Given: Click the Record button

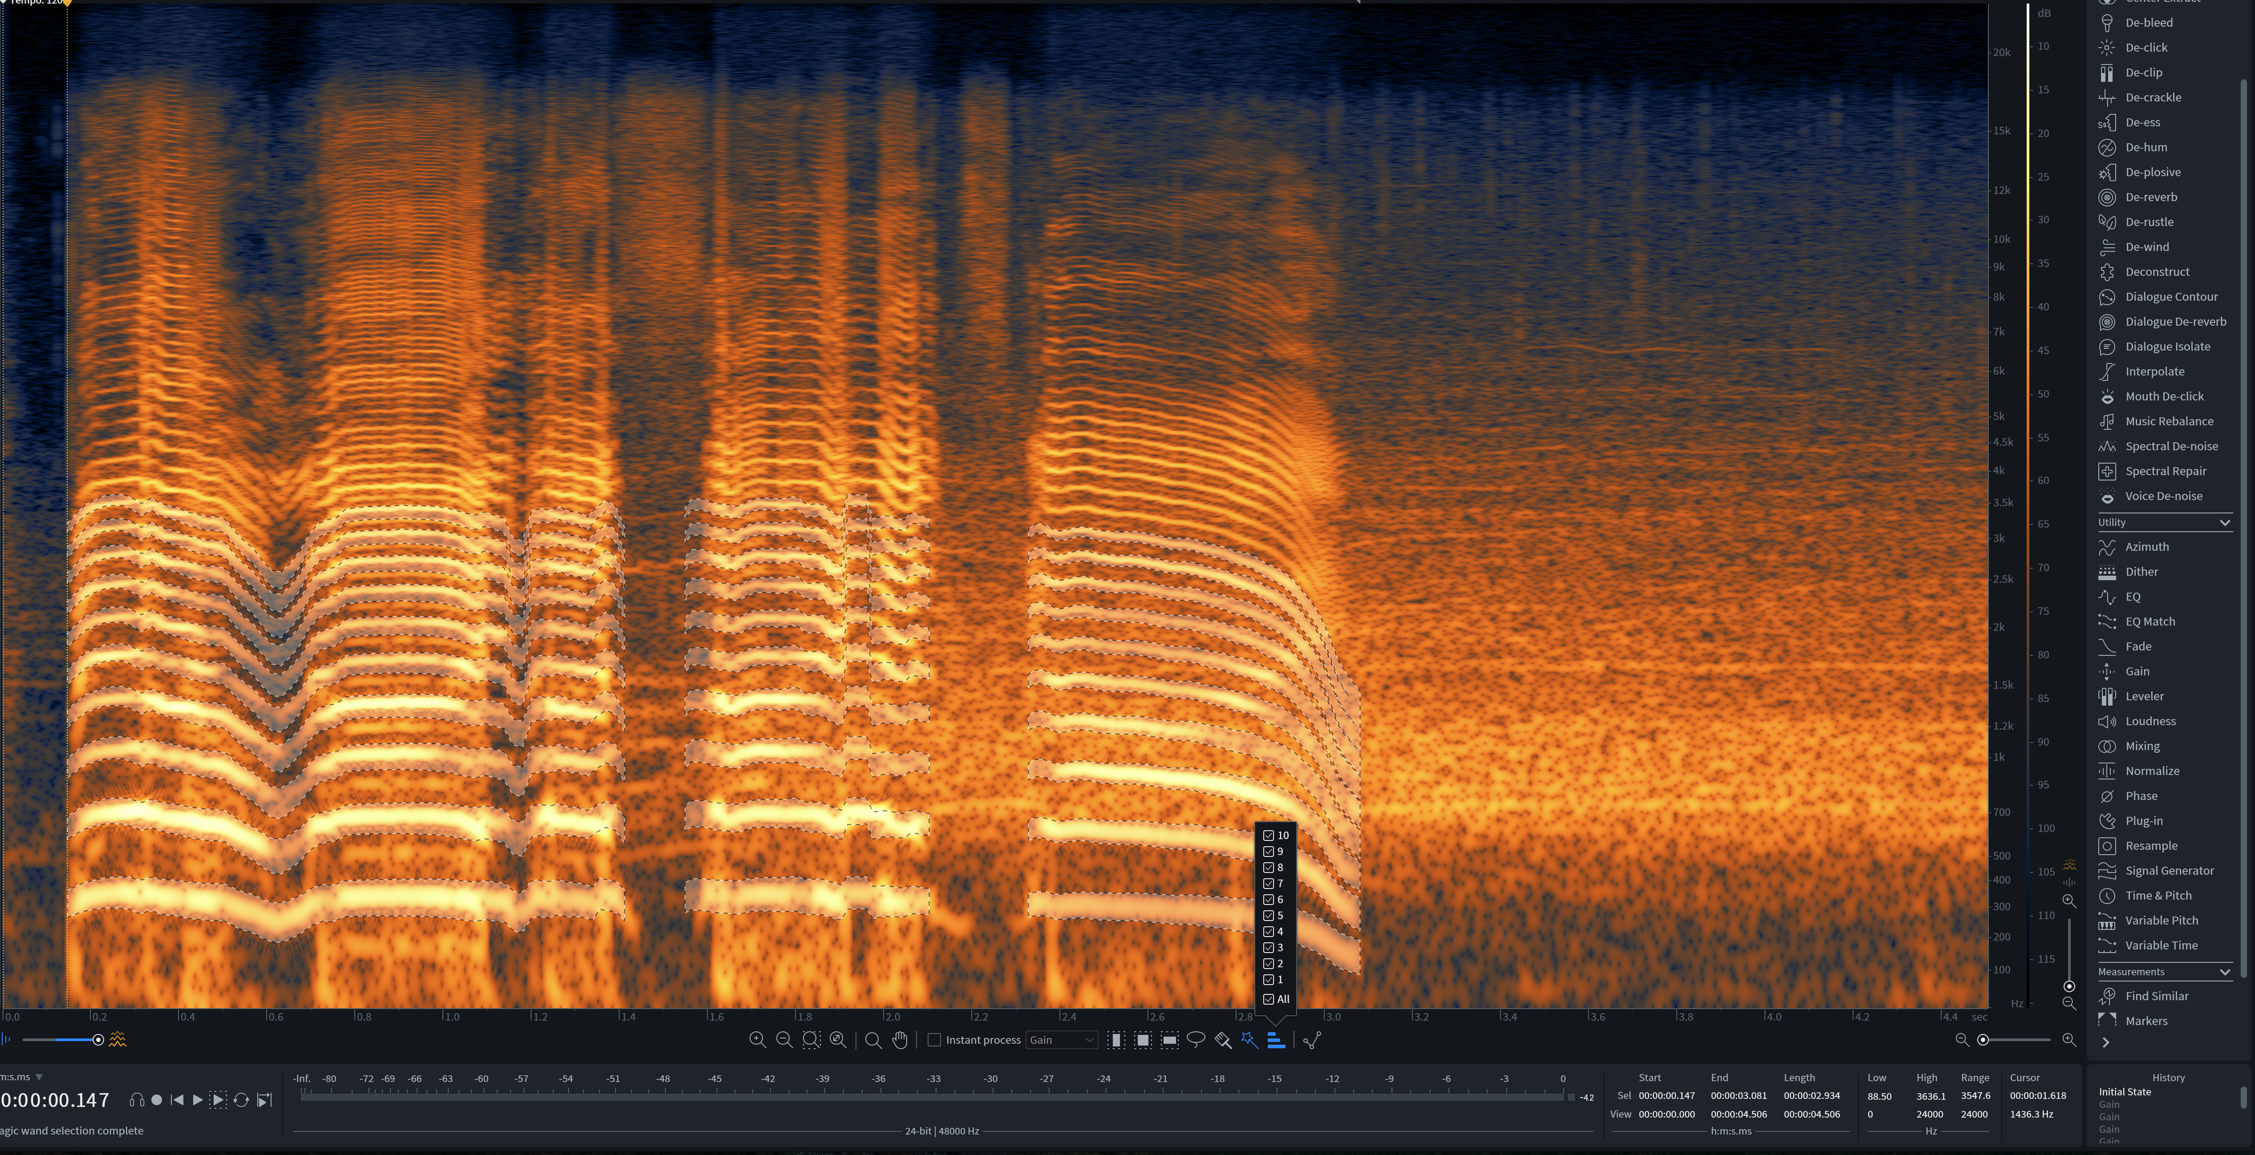Looking at the screenshot, I should [x=157, y=1100].
